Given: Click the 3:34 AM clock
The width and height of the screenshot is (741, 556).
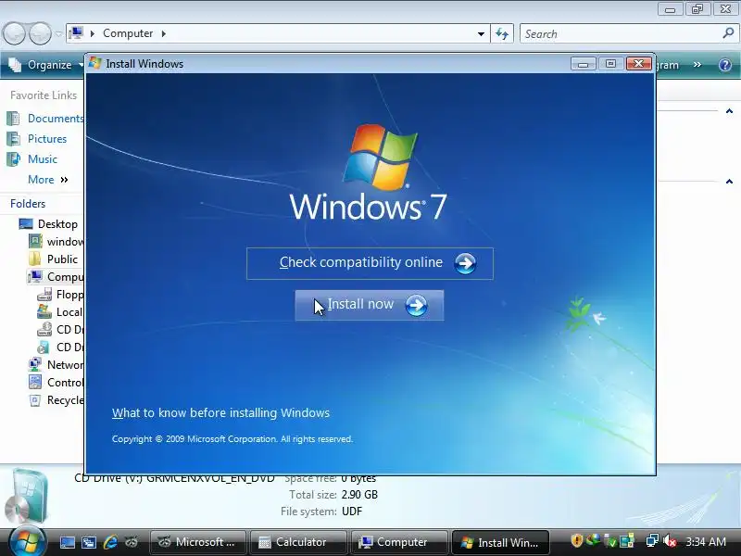Looking at the screenshot, I should pyautogui.click(x=706, y=541).
